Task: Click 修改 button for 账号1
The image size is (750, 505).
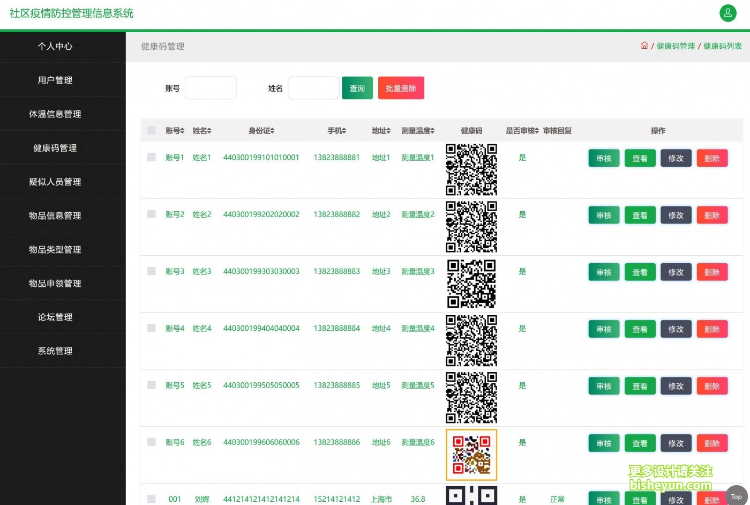Action: (676, 158)
